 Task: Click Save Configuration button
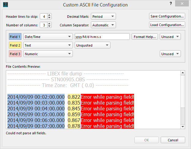pyautogui.click(x=167, y=16)
